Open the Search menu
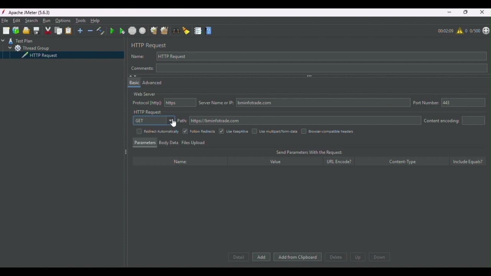 pyautogui.click(x=31, y=21)
